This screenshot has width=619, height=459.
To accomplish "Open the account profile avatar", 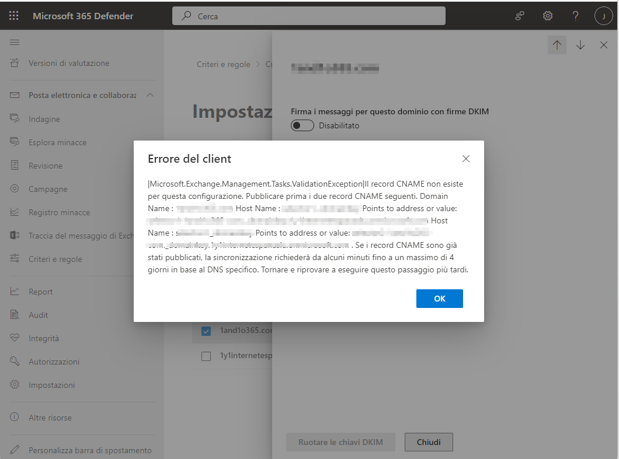I will pos(603,16).
